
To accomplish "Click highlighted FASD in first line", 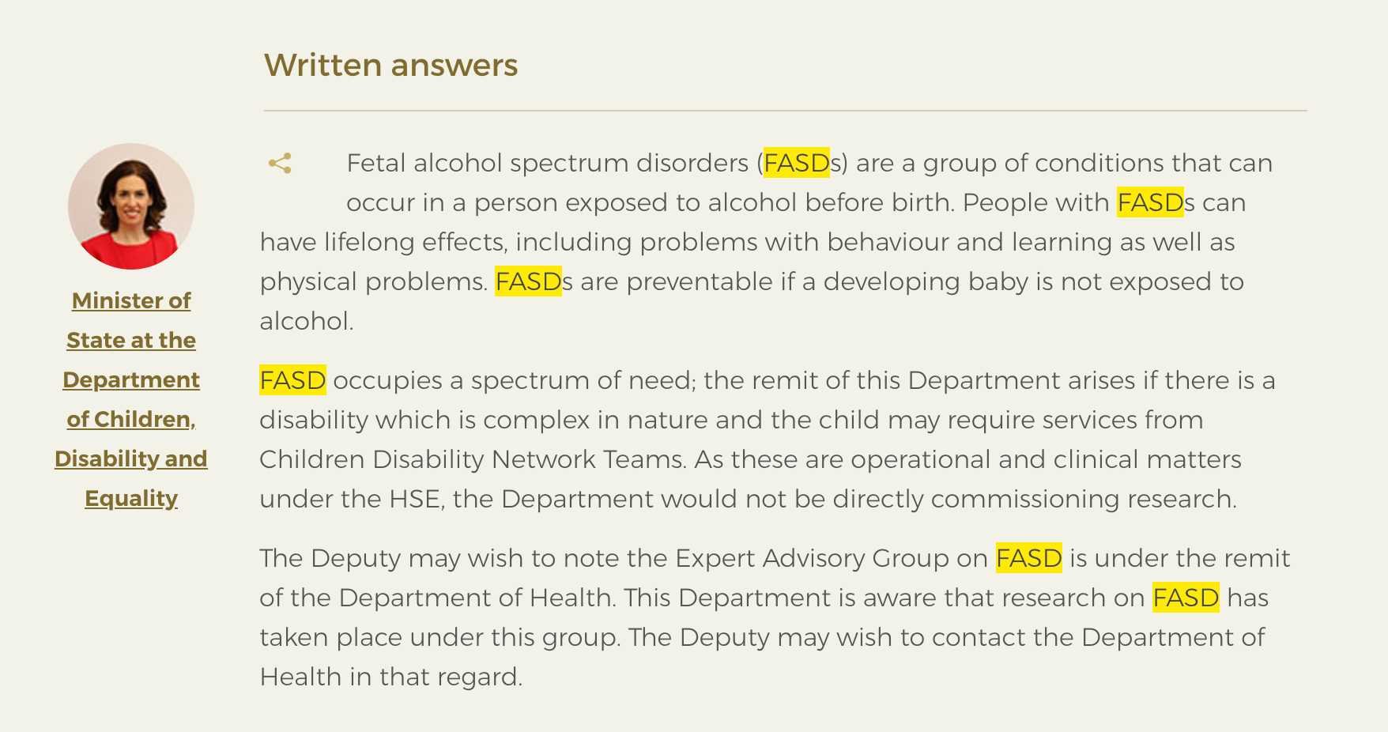I will pos(796,163).
